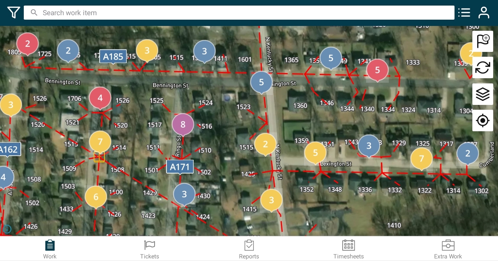Tap the purple 8 cluster marker
Image resolution: width=498 pixels, height=261 pixels.
point(183,125)
